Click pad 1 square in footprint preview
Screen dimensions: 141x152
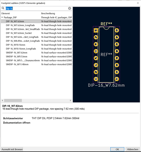[x=96, y=30]
